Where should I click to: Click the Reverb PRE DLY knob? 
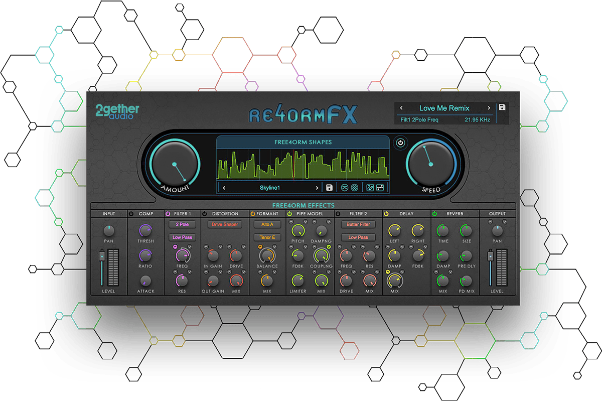click(467, 255)
